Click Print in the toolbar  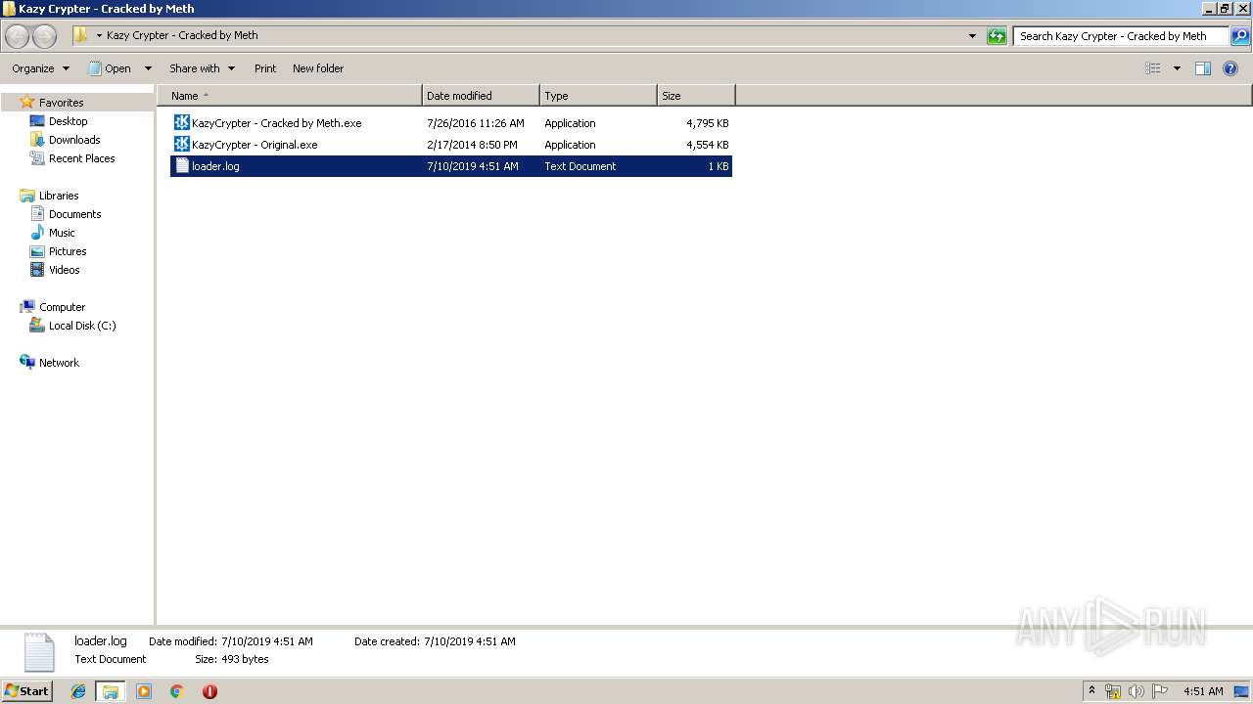pos(265,68)
